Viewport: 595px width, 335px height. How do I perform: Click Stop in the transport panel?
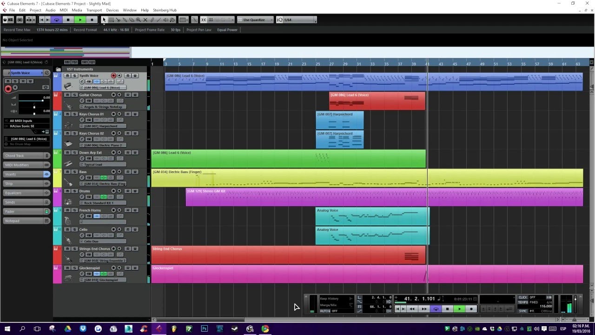click(447, 308)
